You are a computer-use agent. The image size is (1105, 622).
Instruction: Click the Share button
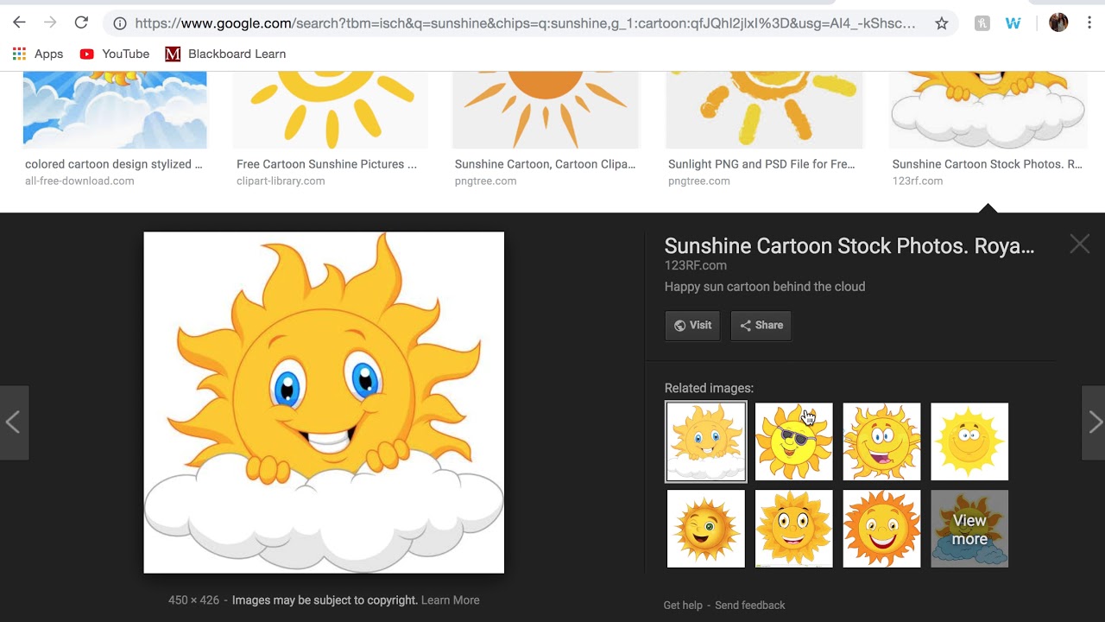tap(761, 326)
